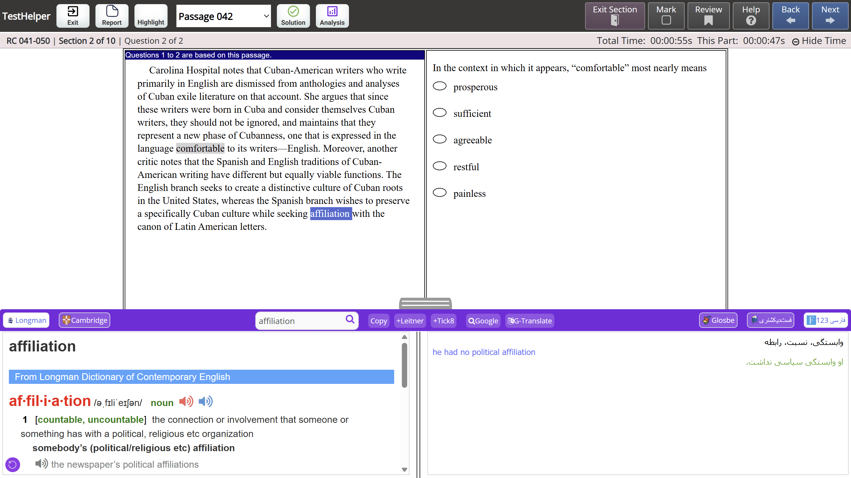851x478 pixels.
Task: Play the blue pronunciation speaker icon
Action: point(205,402)
